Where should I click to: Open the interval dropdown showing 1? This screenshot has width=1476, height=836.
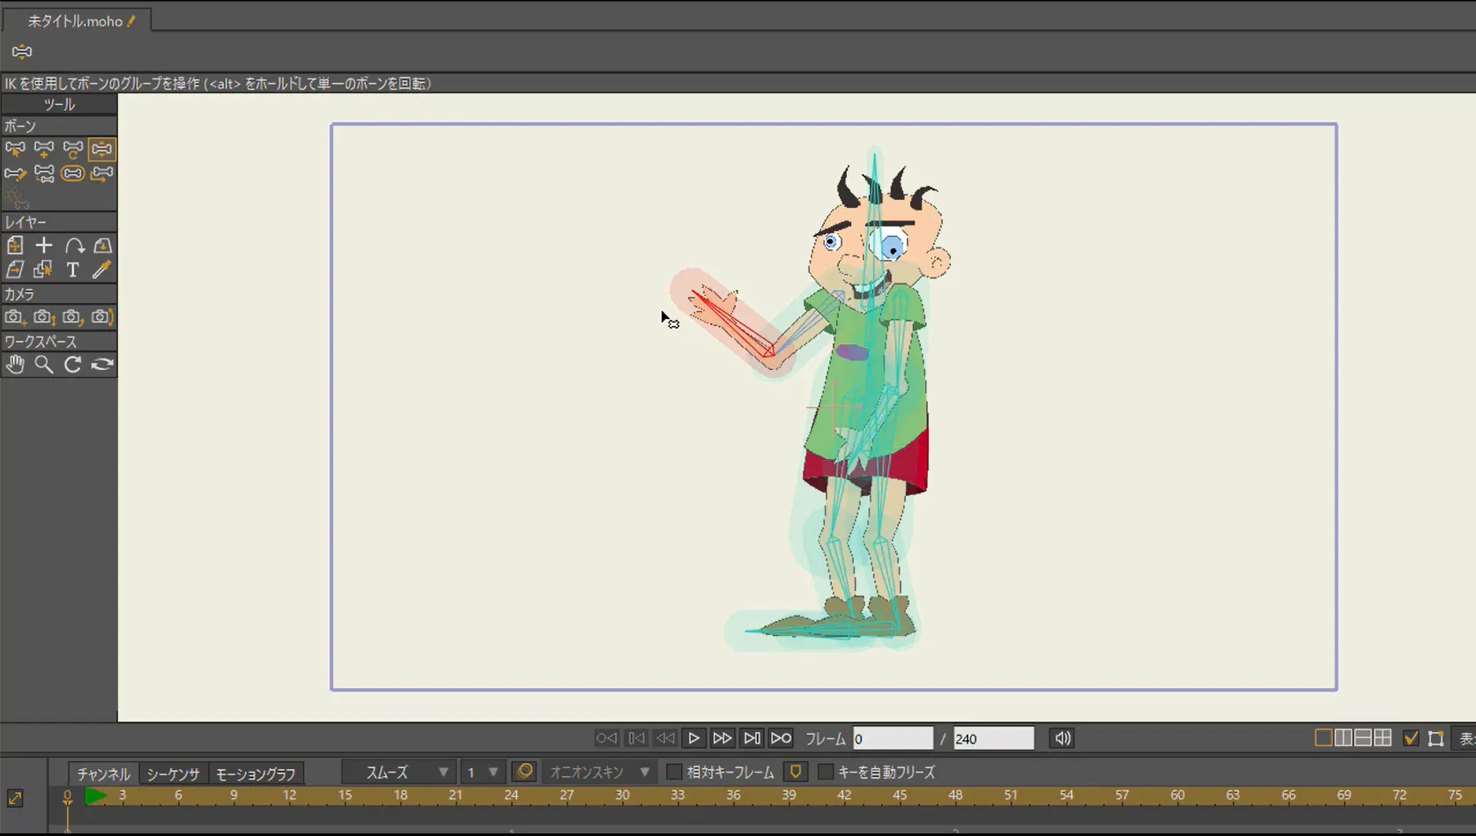coord(482,773)
